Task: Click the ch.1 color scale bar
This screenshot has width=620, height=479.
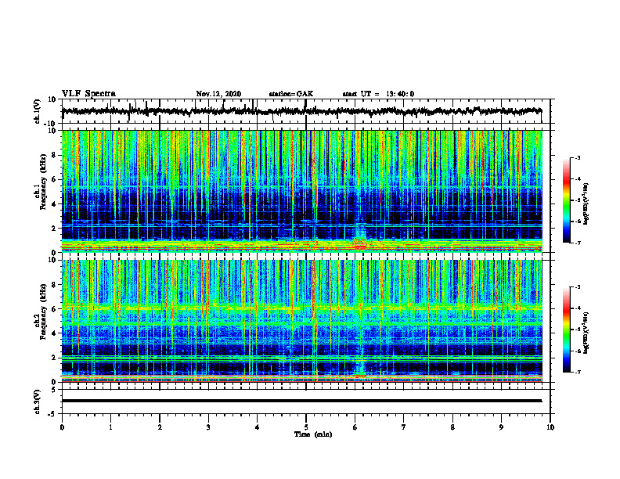Action: [x=567, y=200]
